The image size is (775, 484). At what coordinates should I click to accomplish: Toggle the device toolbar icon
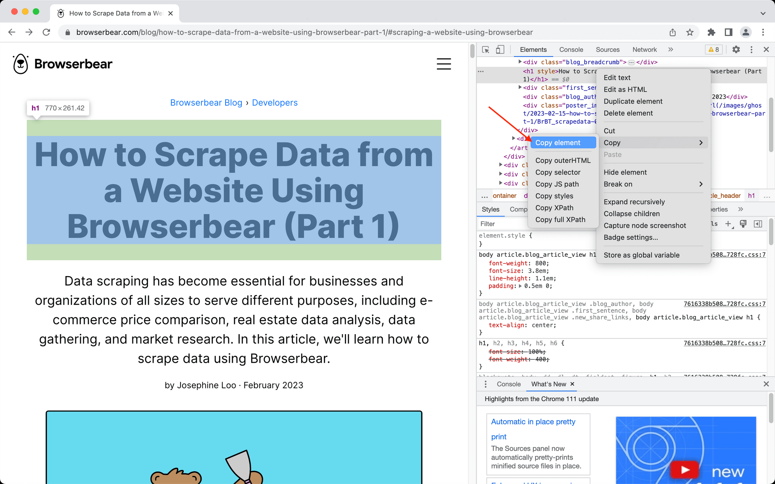[x=500, y=50]
